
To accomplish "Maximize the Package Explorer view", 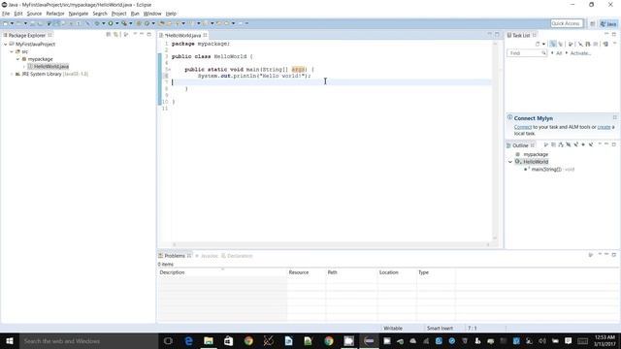I will [148, 35].
